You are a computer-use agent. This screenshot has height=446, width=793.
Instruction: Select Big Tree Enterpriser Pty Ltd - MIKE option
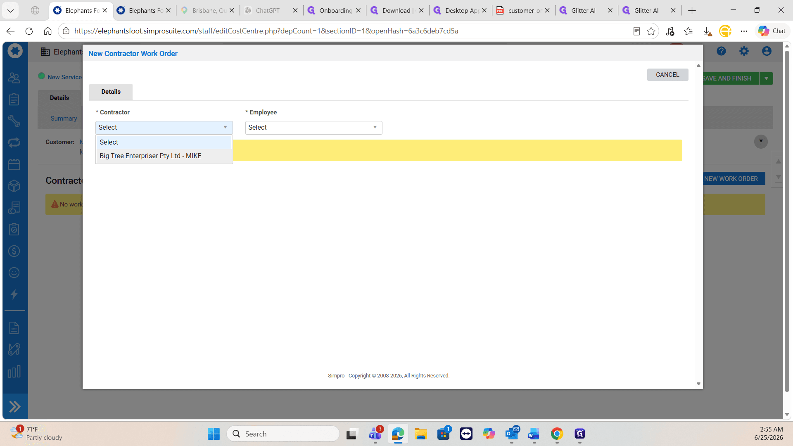pyautogui.click(x=164, y=156)
